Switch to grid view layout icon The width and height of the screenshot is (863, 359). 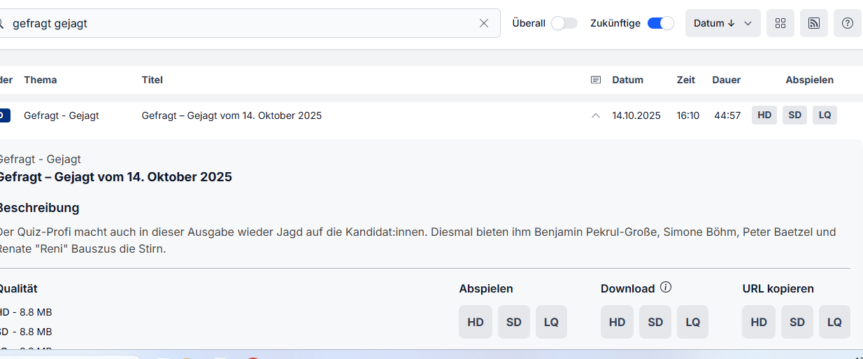(x=780, y=23)
